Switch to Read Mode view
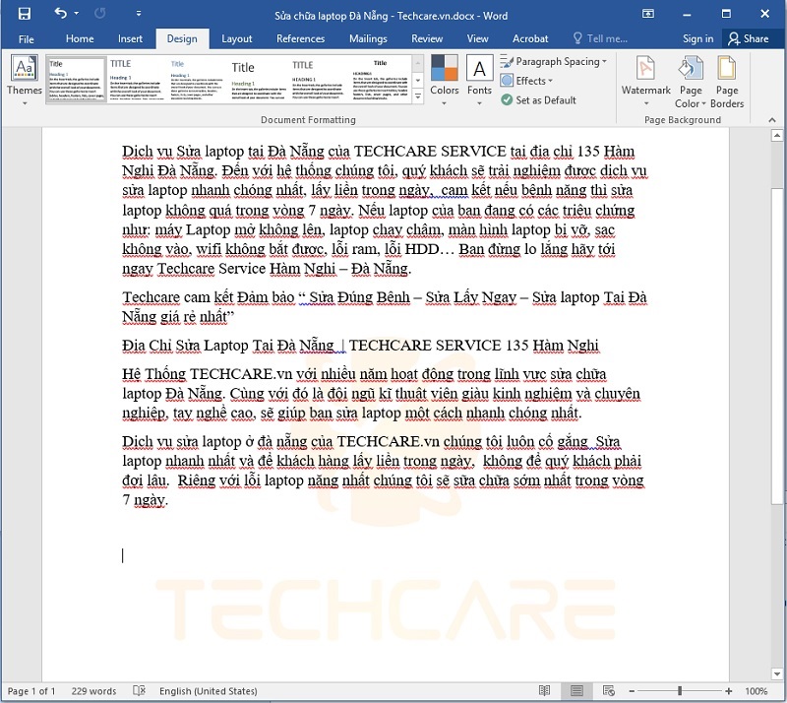 [544, 691]
